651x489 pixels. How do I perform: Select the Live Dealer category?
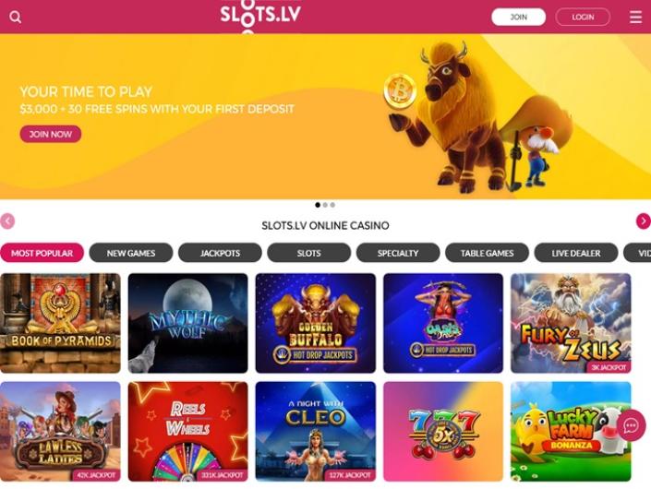point(576,253)
